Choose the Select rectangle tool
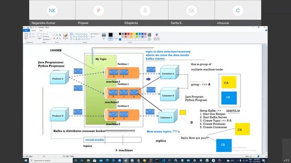Screen dimensions: 291x163 (x=40, y=35)
